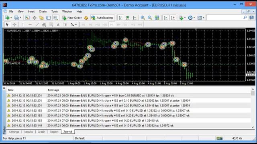257x144 pixels.
Task: Switch chart type to Bar Chart
Action: coord(120,18)
